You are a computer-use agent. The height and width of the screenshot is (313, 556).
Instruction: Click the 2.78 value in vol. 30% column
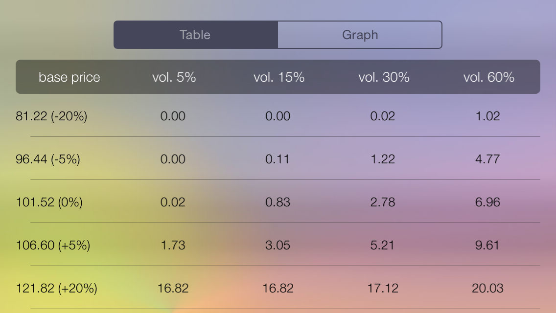click(x=383, y=202)
